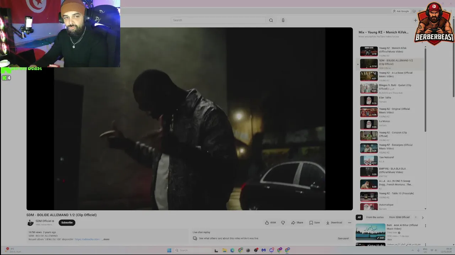Select SDM - BOLIDE ALLEMAND 1/2 playlist row

[391, 64]
